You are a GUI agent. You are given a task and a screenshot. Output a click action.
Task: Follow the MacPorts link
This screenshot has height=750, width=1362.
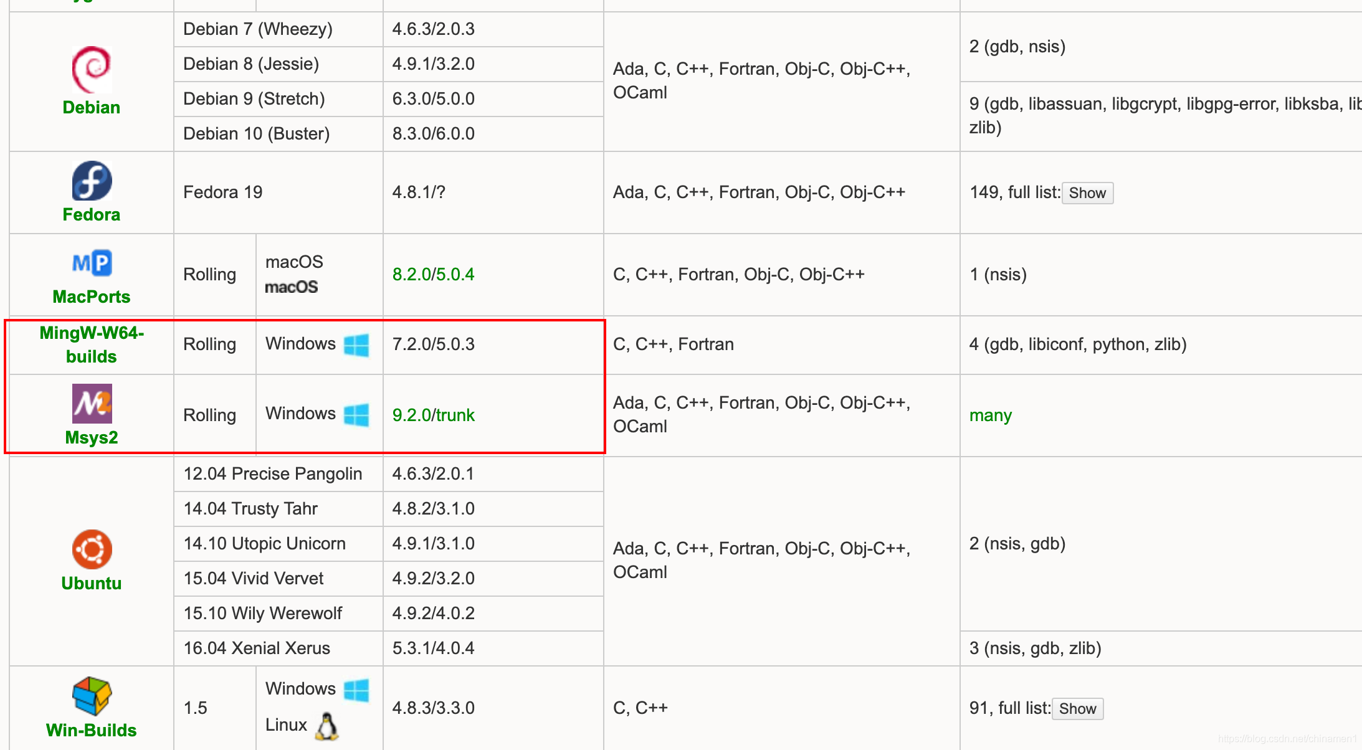[92, 297]
